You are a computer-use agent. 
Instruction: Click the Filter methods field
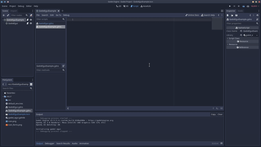pyautogui.click(x=50, y=70)
